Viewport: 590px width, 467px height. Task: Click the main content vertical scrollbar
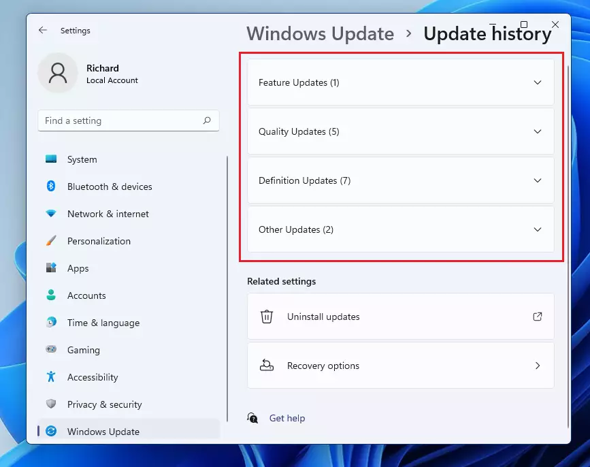(x=568, y=246)
